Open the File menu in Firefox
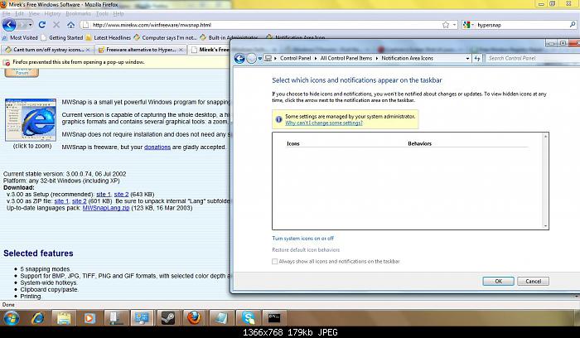 pyautogui.click(x=6, y=14)
